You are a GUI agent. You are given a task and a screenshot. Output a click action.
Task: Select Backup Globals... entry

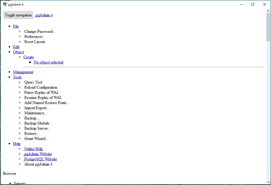pos(38,123)
